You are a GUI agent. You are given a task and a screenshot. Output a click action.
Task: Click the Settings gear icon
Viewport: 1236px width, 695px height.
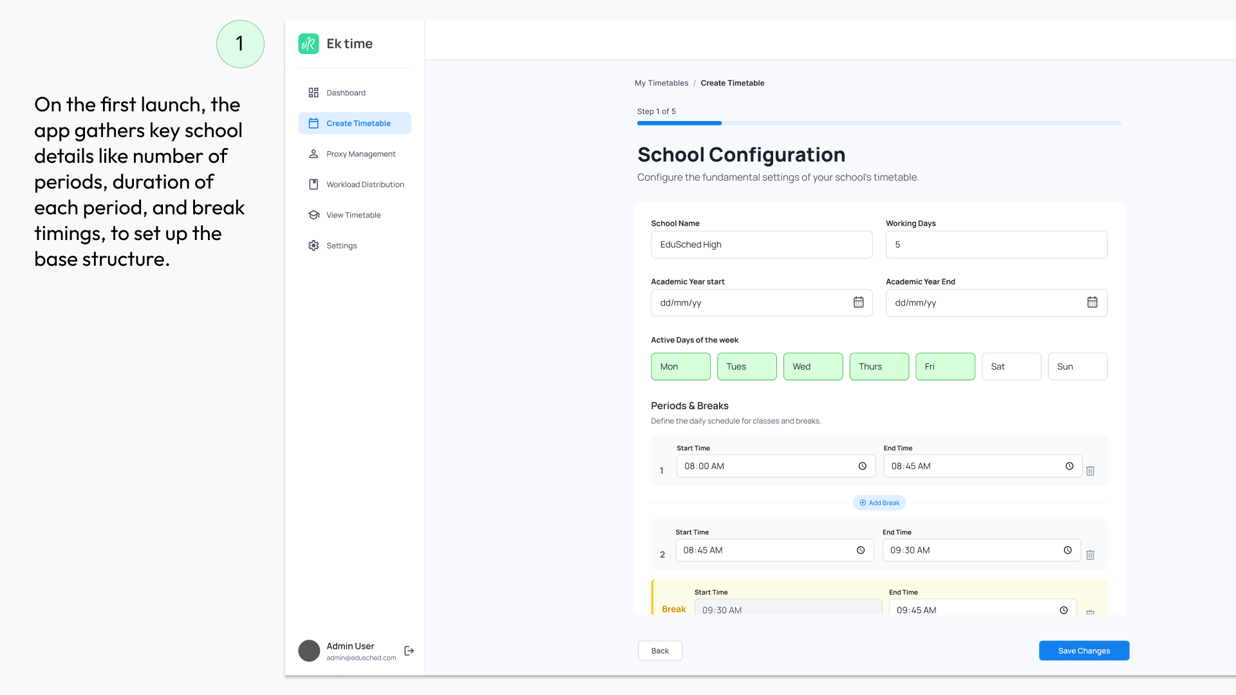[x=314, y=246]
